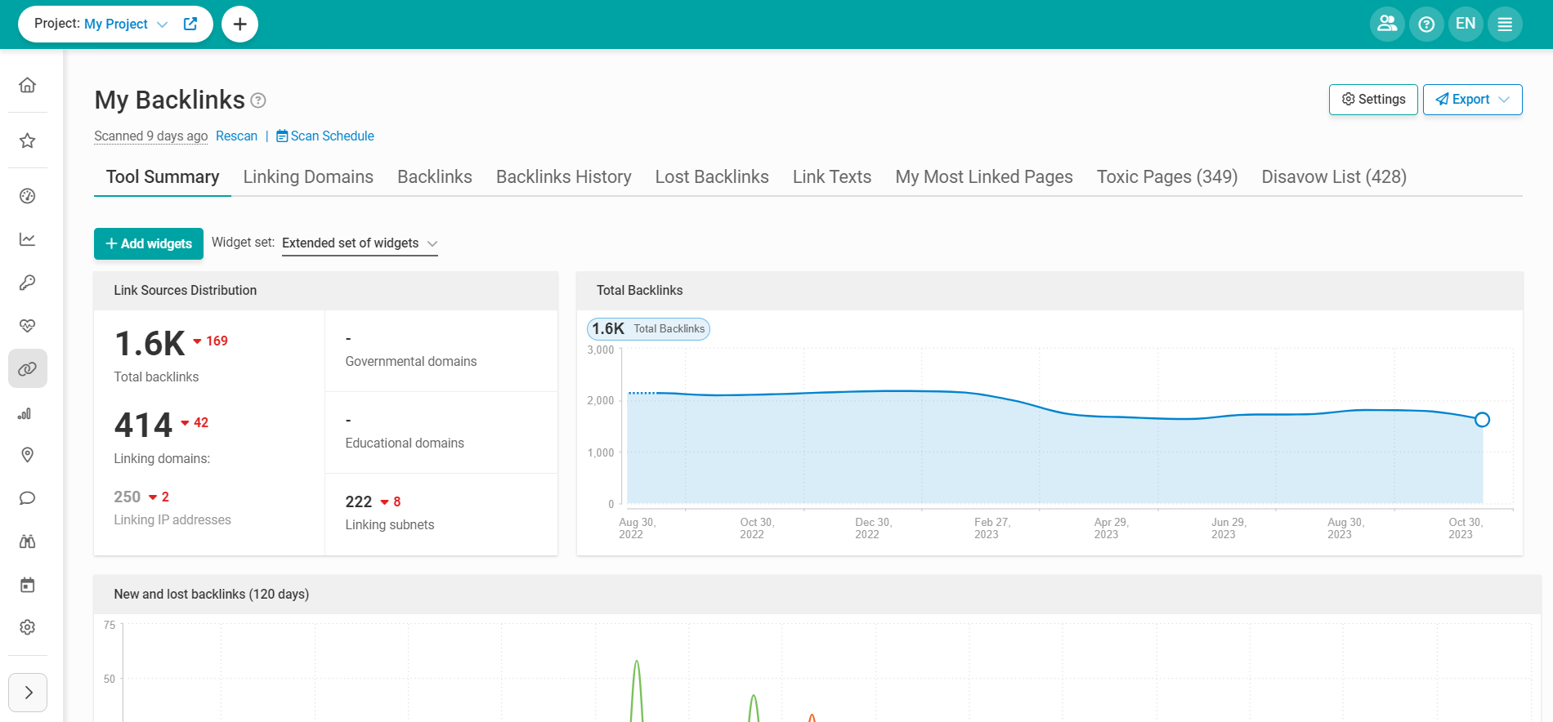The image size is (1553, 722).
Task: Open the speech bubble sidebar icon
Action: point(27,498)
